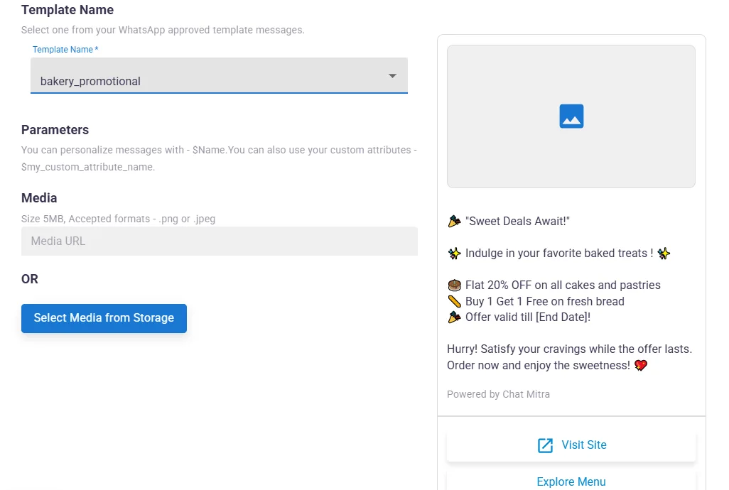Click sparkles emoji before Indulge
The image size is (729, 490).
click(454, 254)
